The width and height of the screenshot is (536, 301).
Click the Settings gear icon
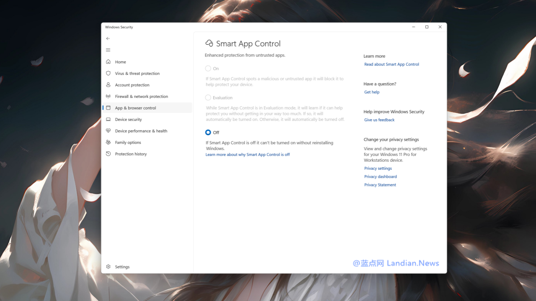[x=108, y=267]
